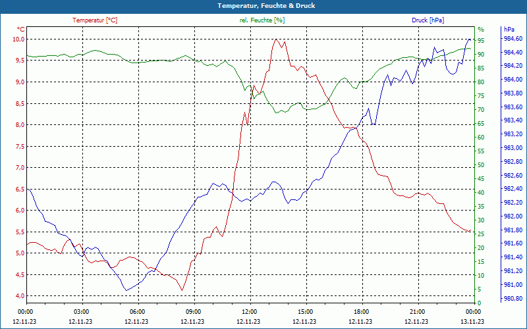
Task: Click the '0' humidity axis value
Action: tap(480, 303)
